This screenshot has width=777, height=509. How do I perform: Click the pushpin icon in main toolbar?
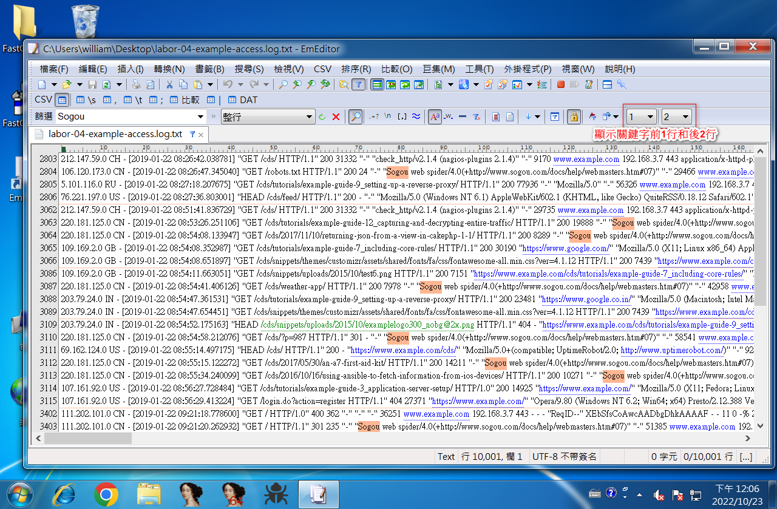click(x=622, y=85)
